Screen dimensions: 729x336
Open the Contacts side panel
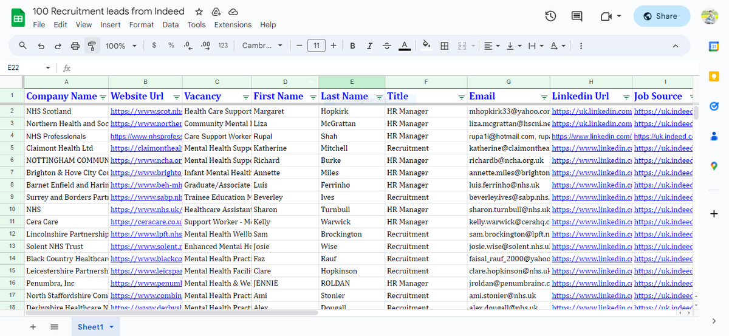pos(714,135)
